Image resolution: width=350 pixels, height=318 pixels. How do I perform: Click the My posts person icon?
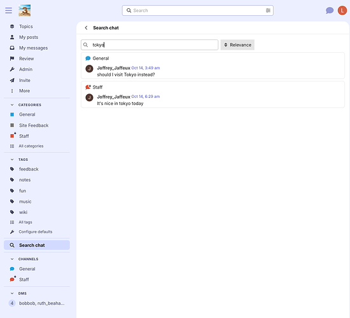[12, 37]
